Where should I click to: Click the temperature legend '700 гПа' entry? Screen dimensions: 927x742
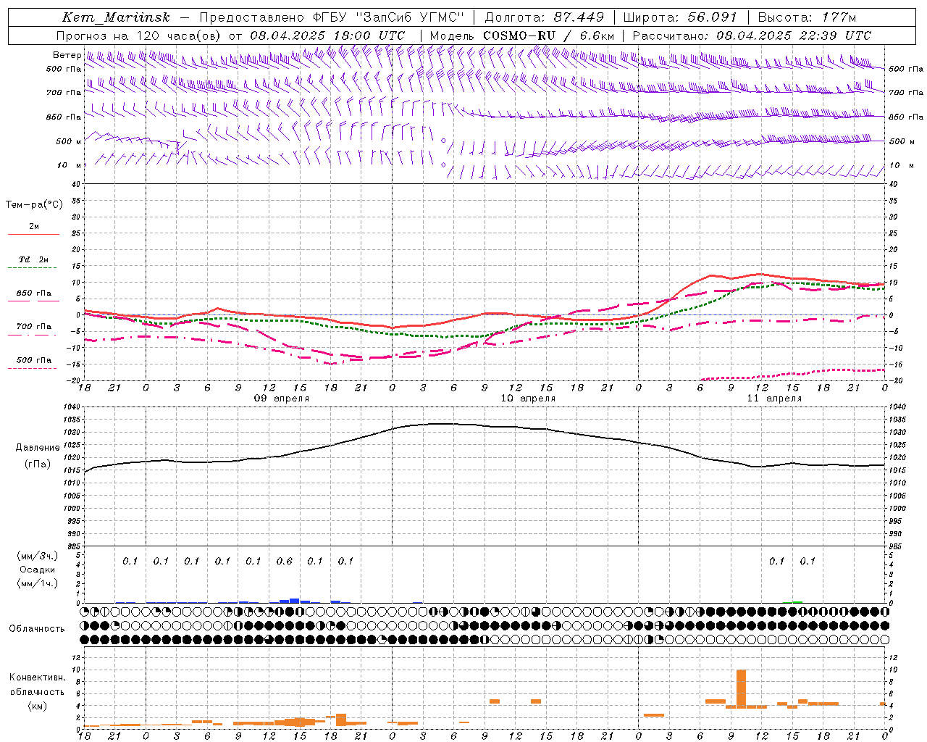34,326
